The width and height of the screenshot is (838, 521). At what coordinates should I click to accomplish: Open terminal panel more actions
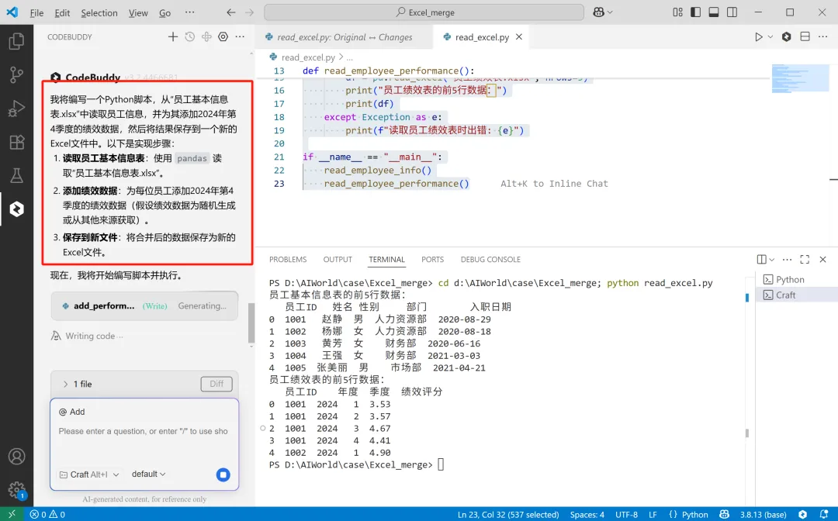point(788,260)
